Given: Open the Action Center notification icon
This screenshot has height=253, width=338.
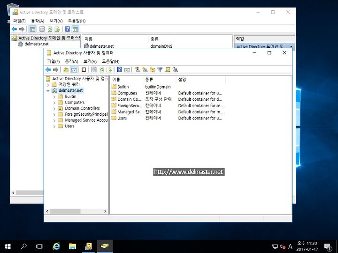Looking at the screenshot, I should pyautogui.click(x=328, y=247).
